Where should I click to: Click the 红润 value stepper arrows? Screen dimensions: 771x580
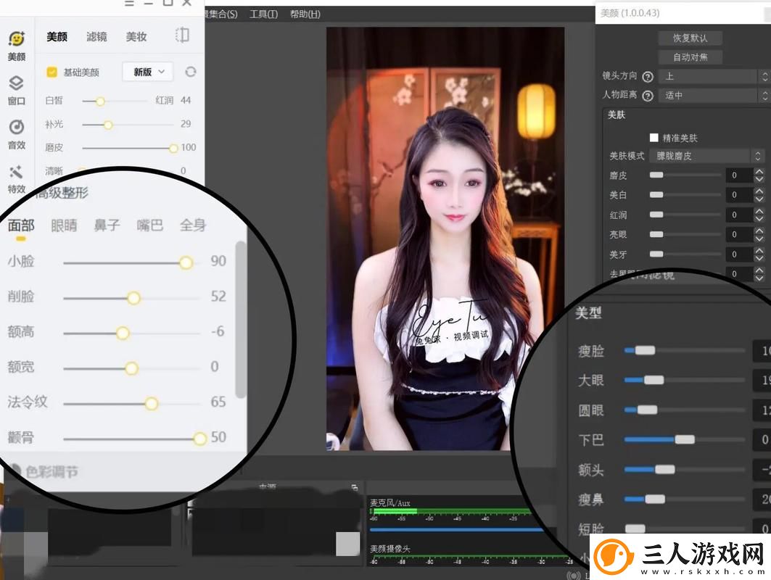tap(759, 215)
